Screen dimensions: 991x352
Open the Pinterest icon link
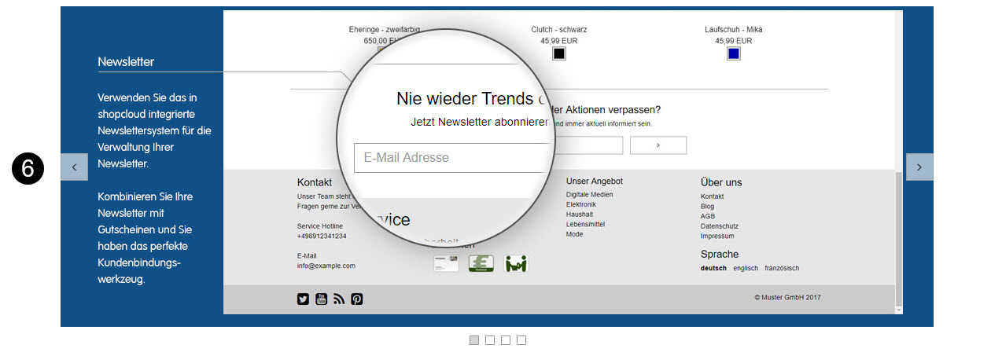click(x=357, y=299)
